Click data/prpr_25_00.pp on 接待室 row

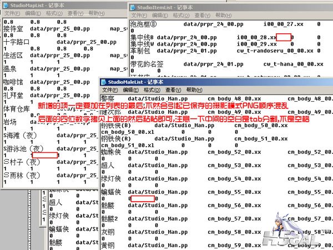coord(60,29)
